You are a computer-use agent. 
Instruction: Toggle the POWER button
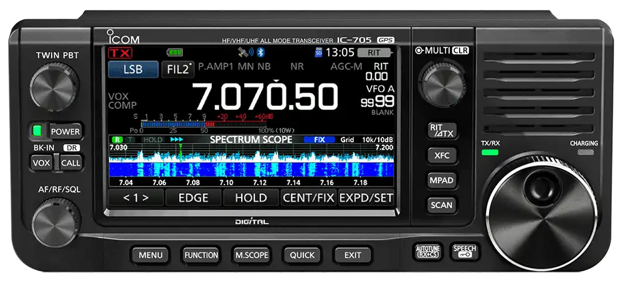pos(65,132)
